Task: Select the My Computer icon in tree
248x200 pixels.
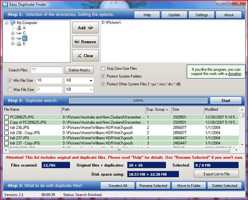Action: tap(12, 23)
